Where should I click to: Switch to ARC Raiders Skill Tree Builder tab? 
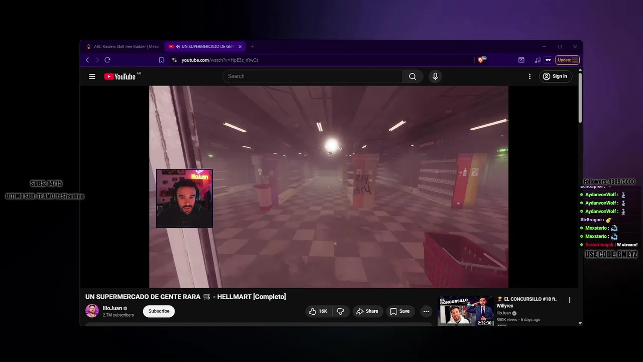coord(123,46)
